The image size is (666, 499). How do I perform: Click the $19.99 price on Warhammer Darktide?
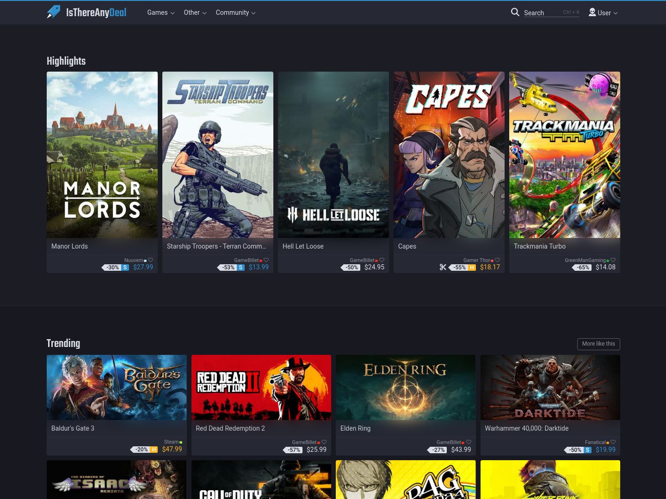(x=605, y=450)
